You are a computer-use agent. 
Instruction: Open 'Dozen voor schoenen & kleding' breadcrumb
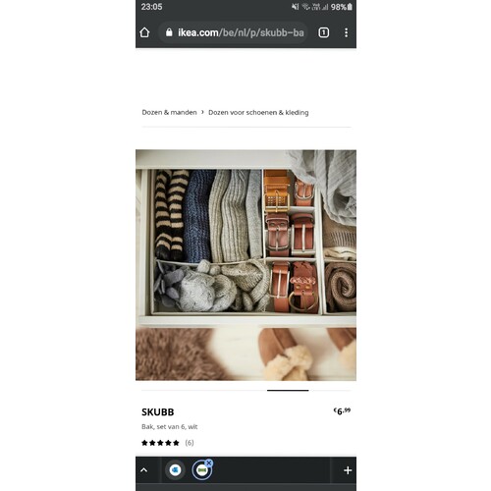pyautogui.click(x=258, y=112)
